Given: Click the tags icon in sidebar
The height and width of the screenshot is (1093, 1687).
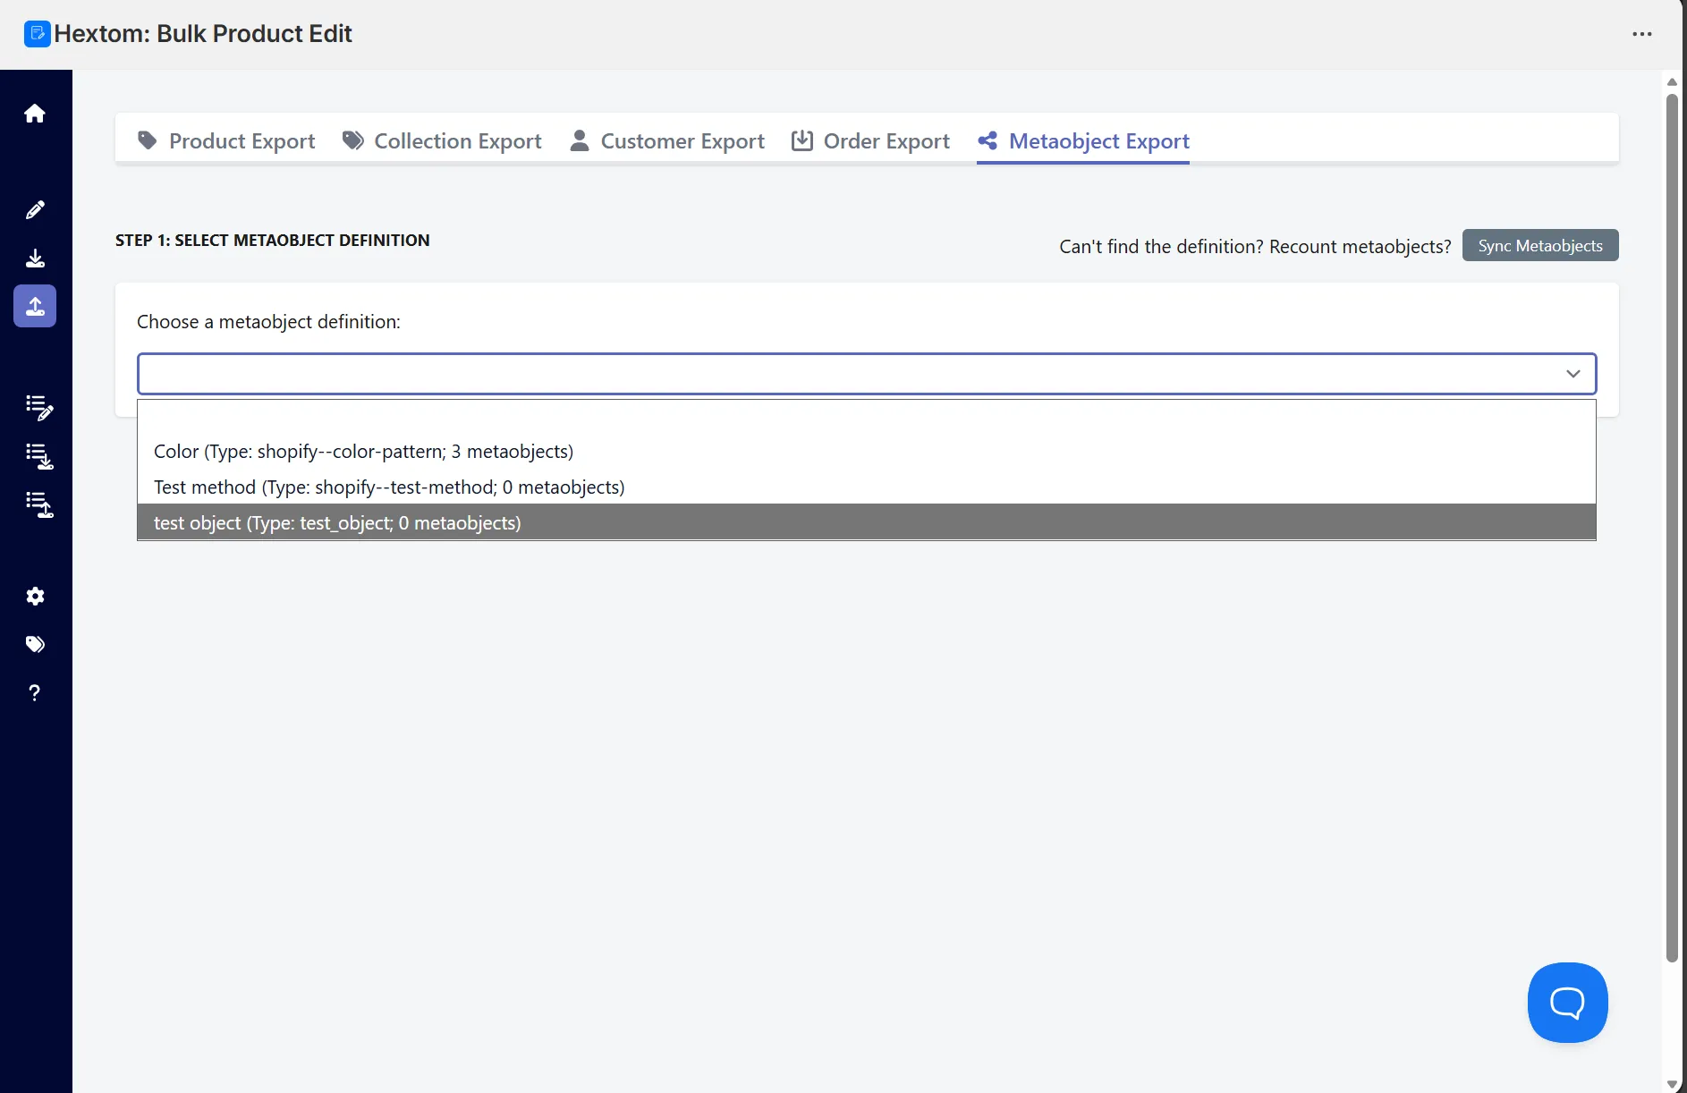Looking at the screenshot, I should tap(35, 645).
